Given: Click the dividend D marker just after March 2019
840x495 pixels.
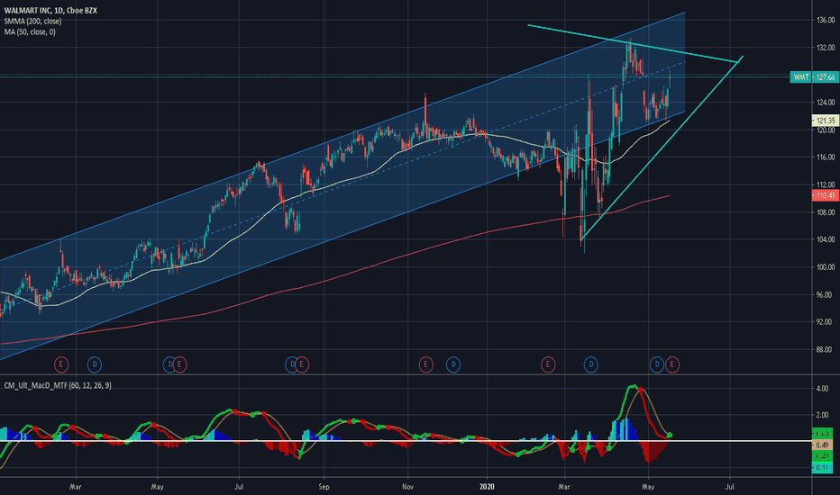Looking at the screenshot, I should coord(95,365).
